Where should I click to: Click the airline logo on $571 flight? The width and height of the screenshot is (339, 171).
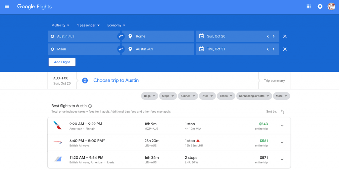pyautogui.click(x=58, y=159)
